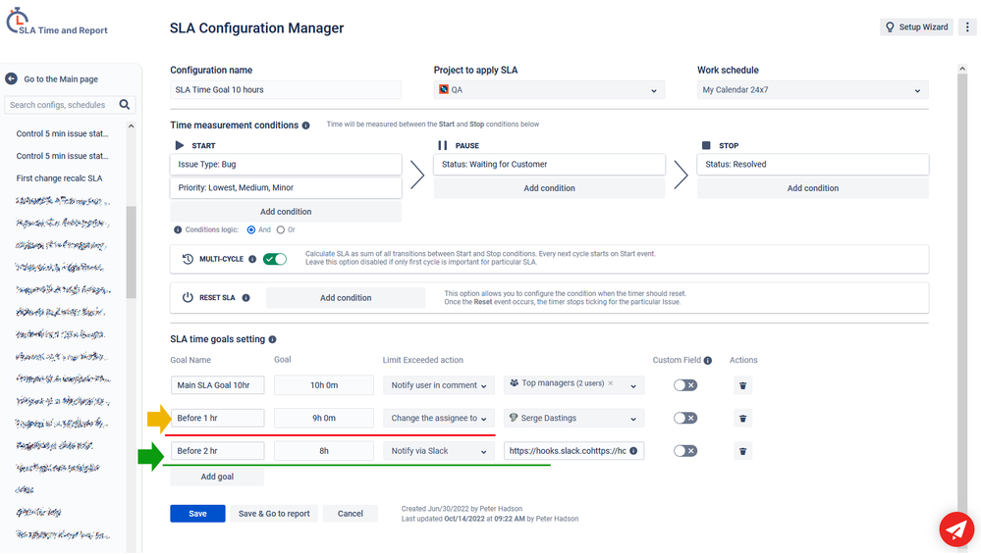Click Main SLA Goal 10hr name field
The width and height of the screenshot is (981, 554).
pos(217,385)
